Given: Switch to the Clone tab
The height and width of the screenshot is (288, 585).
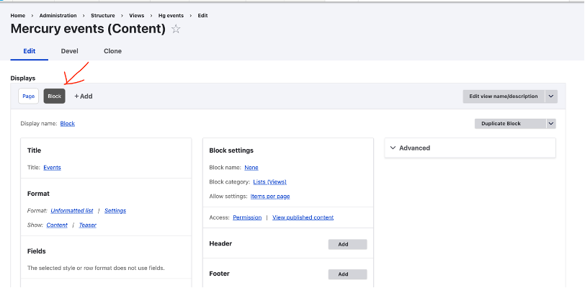Looking at the screenshot, I should [112, 51].
